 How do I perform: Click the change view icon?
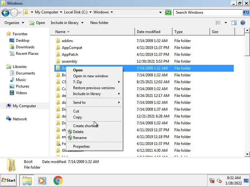coord(218,23)
